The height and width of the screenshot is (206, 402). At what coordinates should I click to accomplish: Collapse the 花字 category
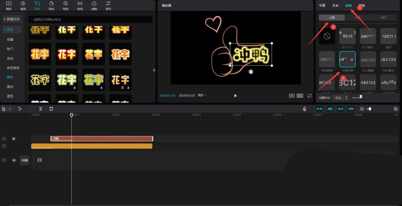(x=12, y=30)
